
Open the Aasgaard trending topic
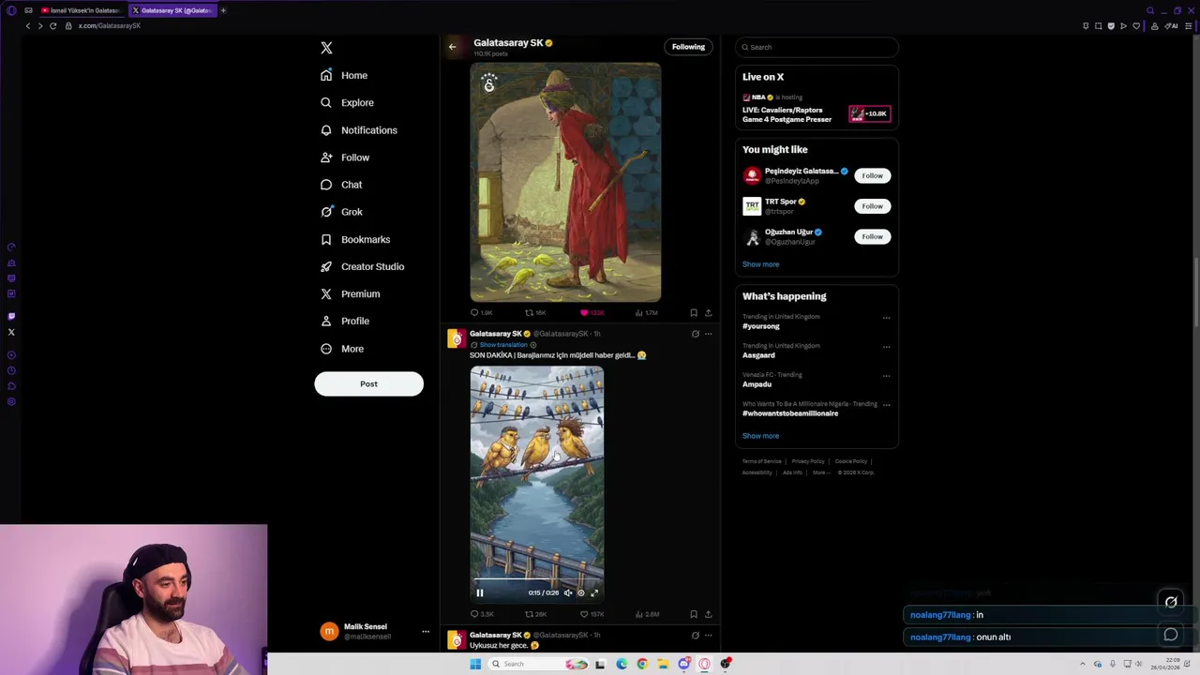pos(758,355)
